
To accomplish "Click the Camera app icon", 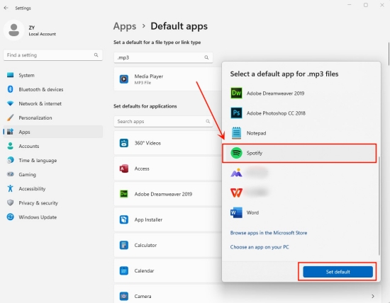I will (124, 296).
